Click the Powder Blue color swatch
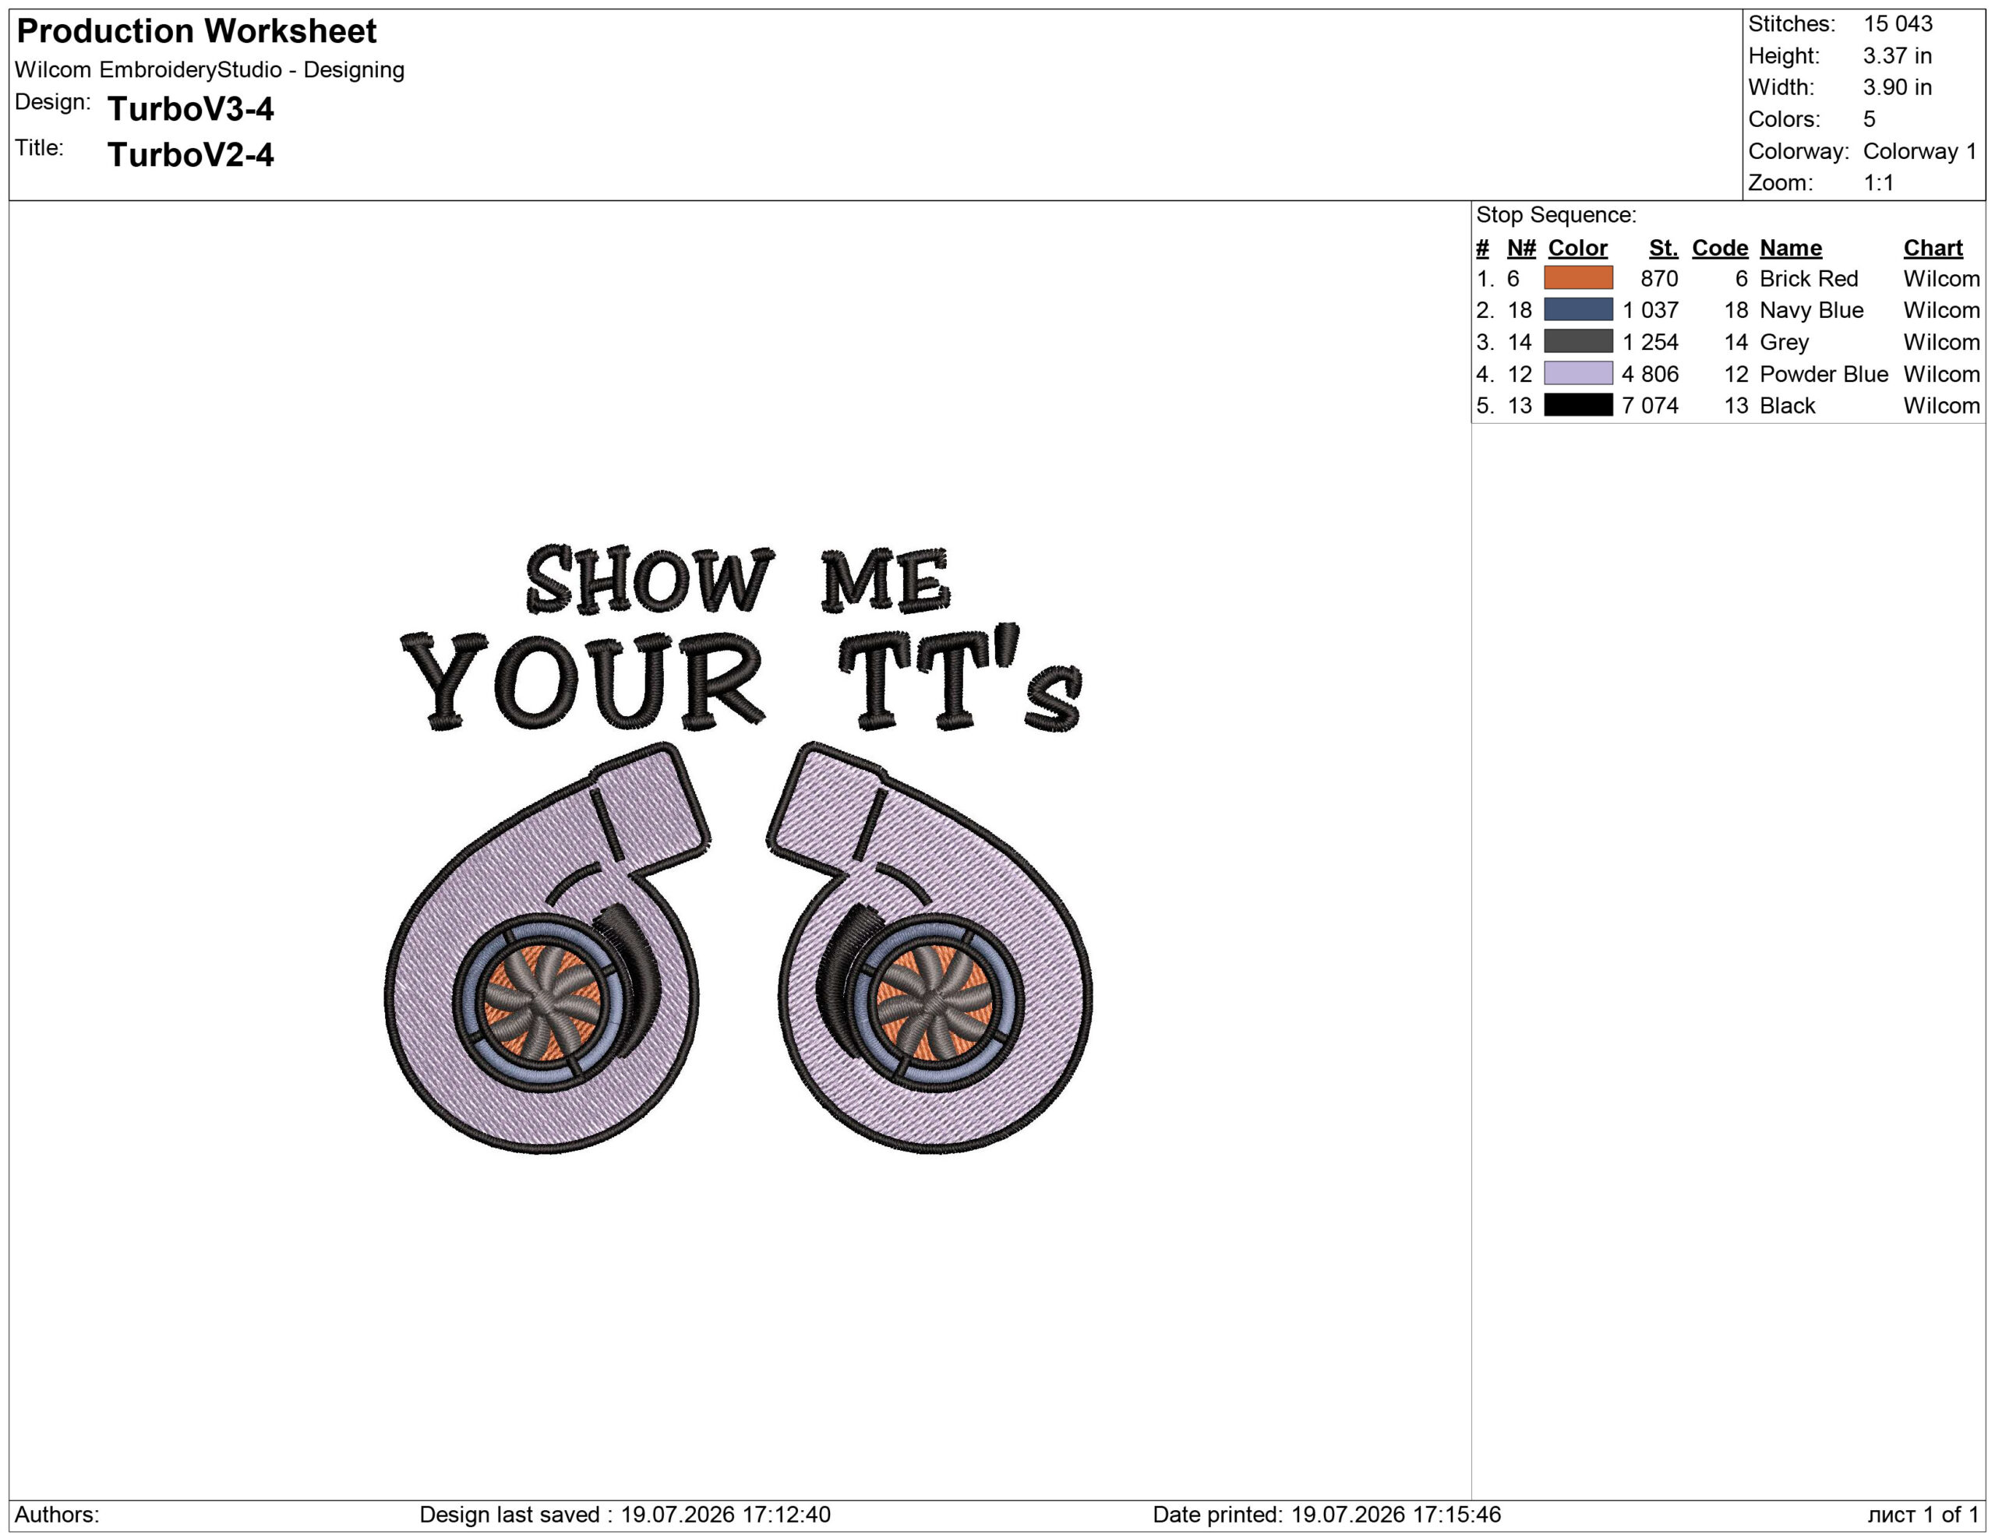The image size is (1995, 1535). [1577, 373]
